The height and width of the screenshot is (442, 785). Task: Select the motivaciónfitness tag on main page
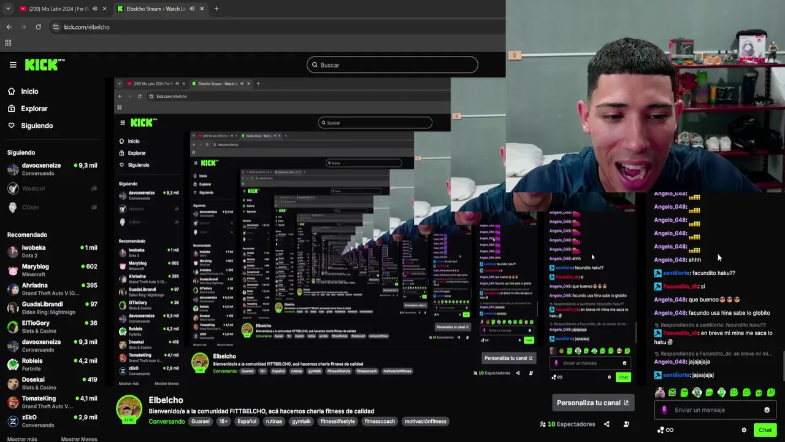[x=426, y=422]
